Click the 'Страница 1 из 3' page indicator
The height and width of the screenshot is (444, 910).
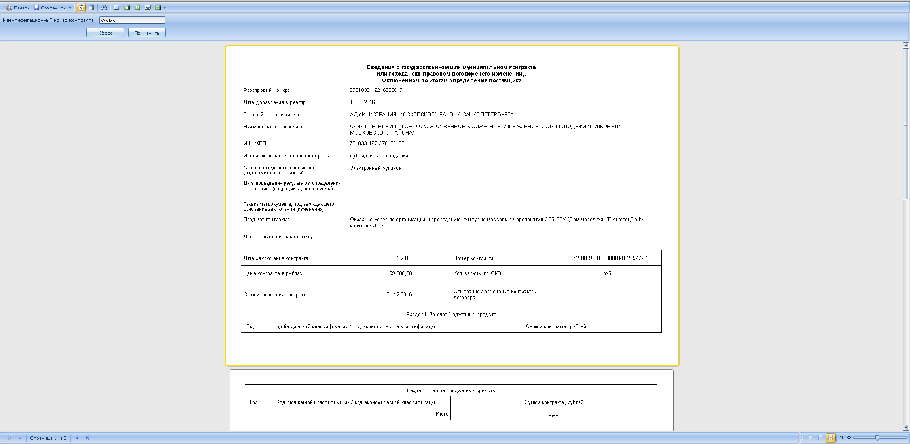pyautogui.click(x=48, y=438)
